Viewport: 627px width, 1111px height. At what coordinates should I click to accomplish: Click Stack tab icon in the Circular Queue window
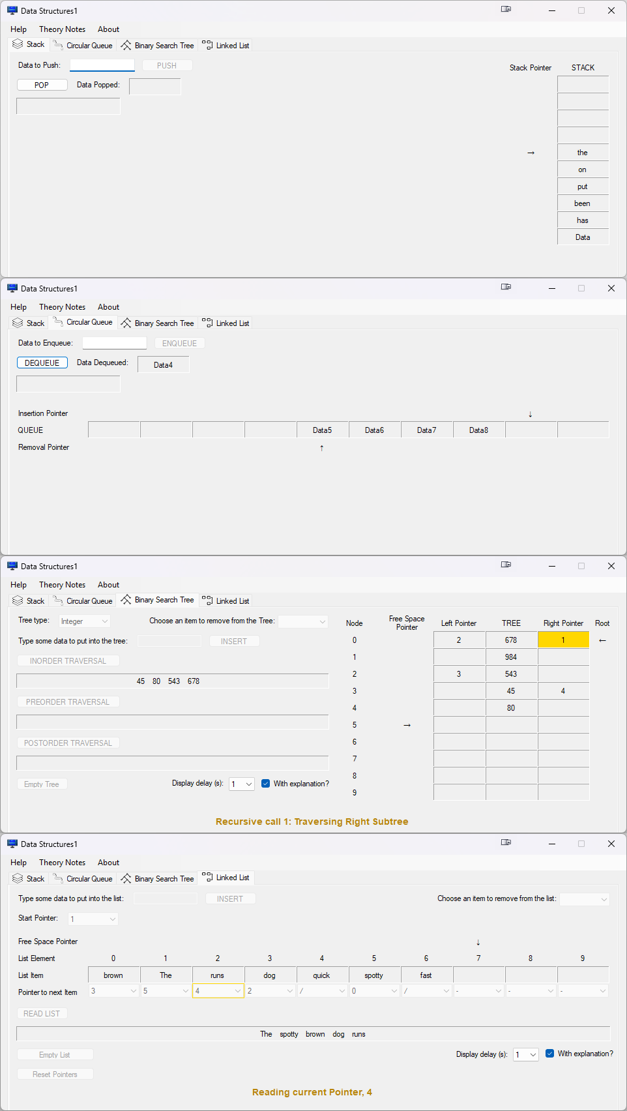coord(18,323)
